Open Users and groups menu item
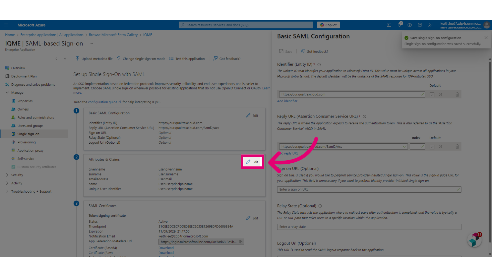The image size is (492, 277). 30,126
